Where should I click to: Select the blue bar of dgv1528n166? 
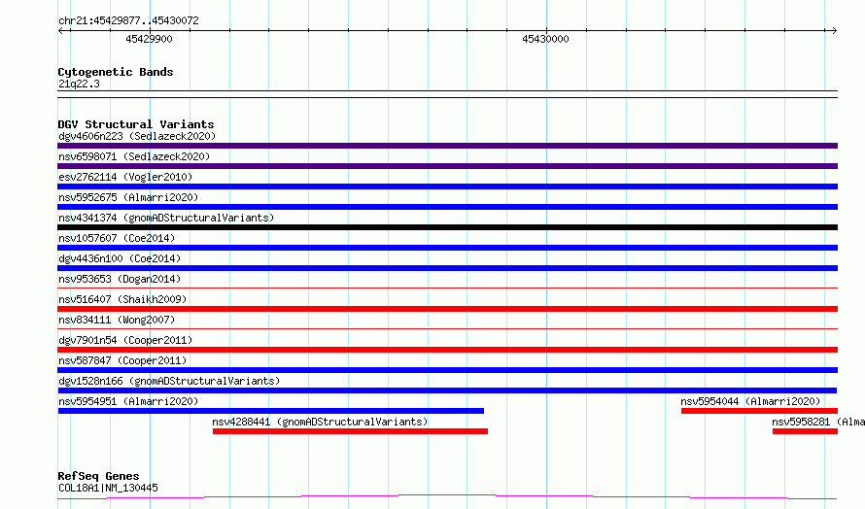(447, 390)
